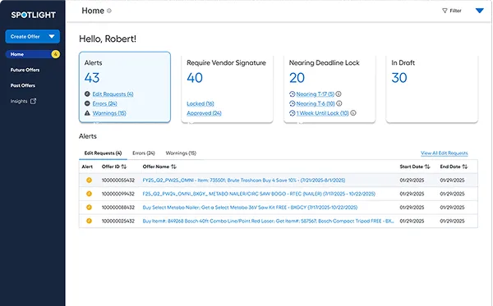
Task: Click the Require Vendor Signature count 40
Action: (x=195, y=78)
